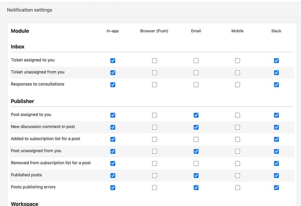Enable Mobile for Post assigned to you
Viewport: 301px width, 206px height.
237,115
